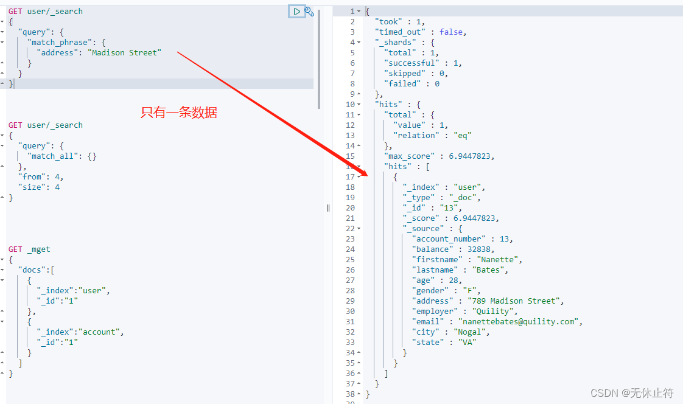Click the "employer" : "Quility" line
683x404 pixels.
[x=465, y=312]
